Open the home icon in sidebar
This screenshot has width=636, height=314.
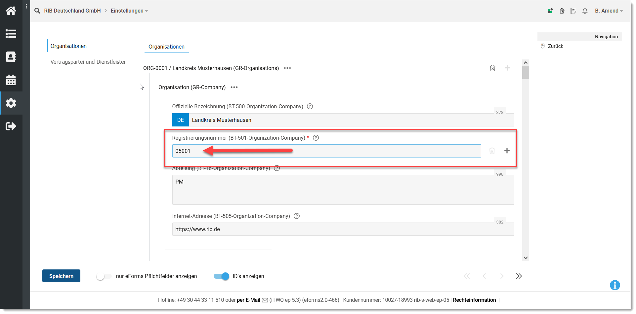[11, 11]
